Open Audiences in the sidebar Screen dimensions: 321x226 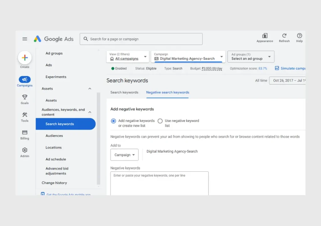point(54,136)
